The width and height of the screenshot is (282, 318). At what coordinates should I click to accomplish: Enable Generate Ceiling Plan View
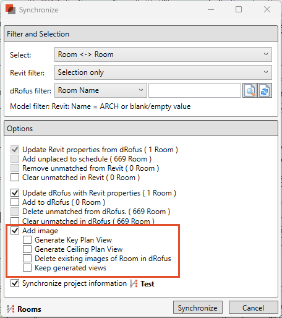coord(27,249)
